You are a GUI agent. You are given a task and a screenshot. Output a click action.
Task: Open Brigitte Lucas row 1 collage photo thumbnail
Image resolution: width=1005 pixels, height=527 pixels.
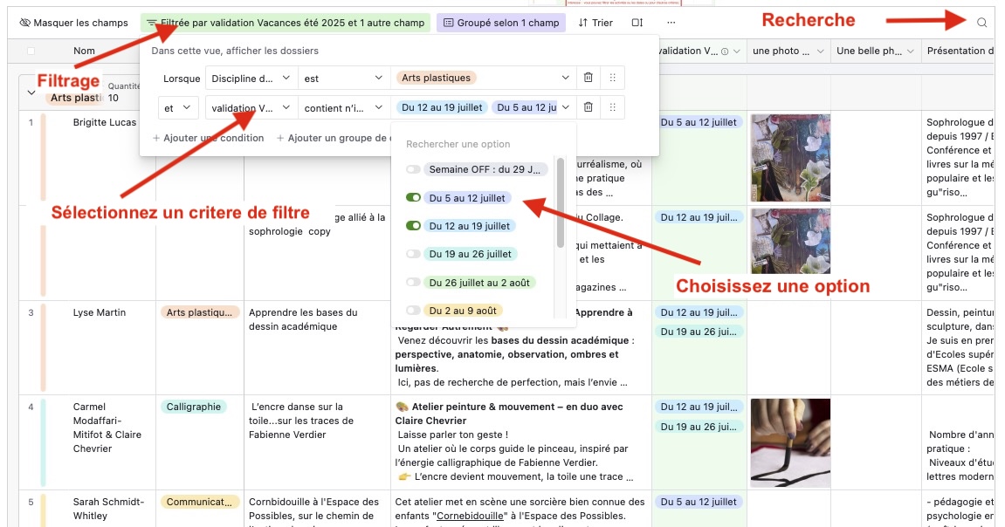(x=790, y=158)
